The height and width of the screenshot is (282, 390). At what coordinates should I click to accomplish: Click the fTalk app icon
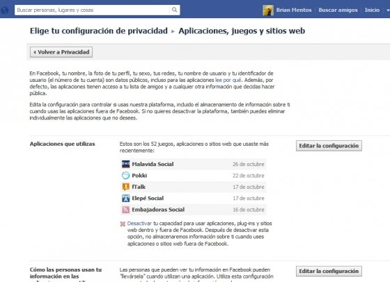click(x=125, y=187)
